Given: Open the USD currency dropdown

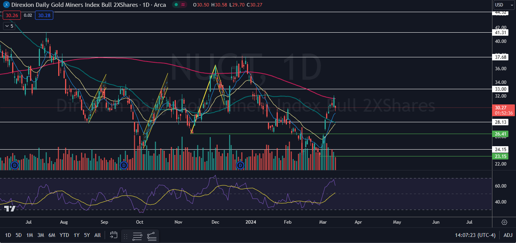Looking at the screenshot, I should [504, 5].
